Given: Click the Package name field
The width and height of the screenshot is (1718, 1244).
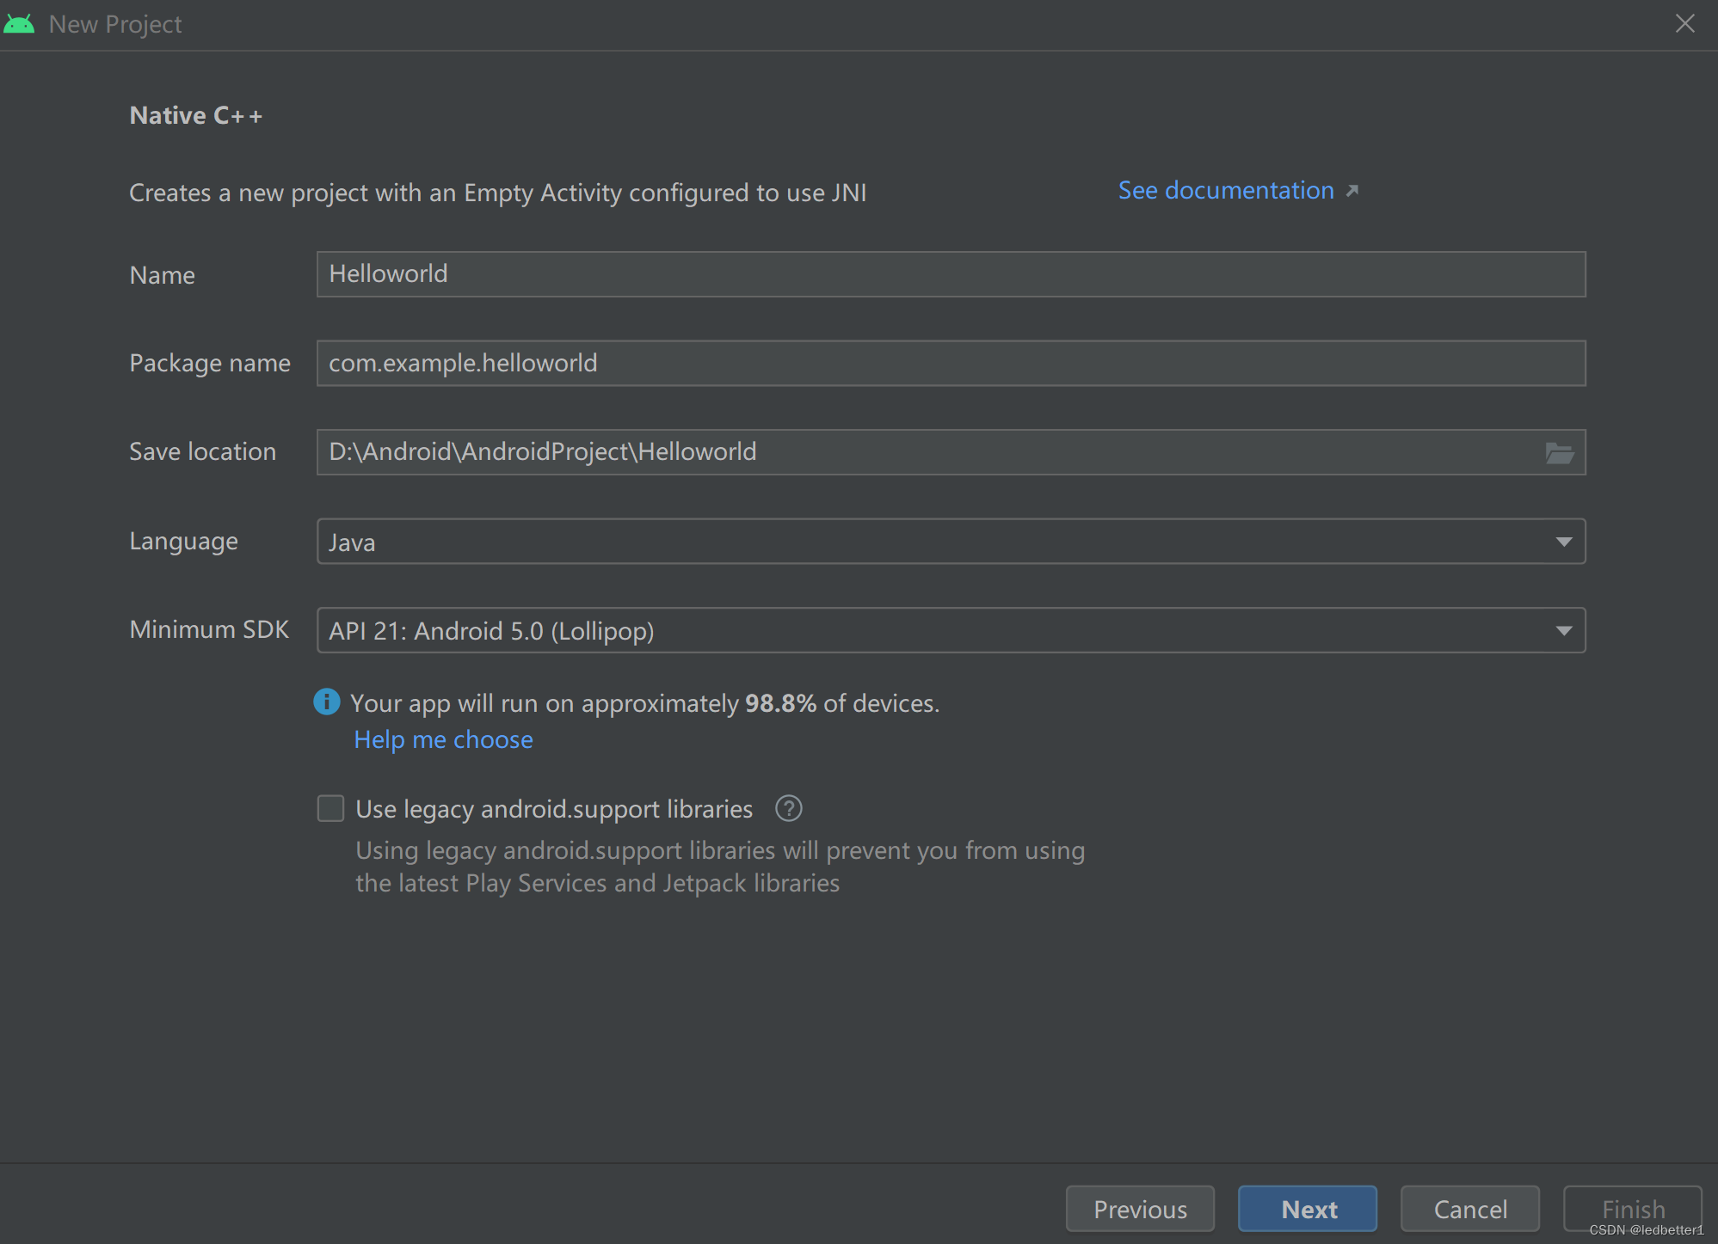Looking at the screenshot, I should tap(951, 363).
